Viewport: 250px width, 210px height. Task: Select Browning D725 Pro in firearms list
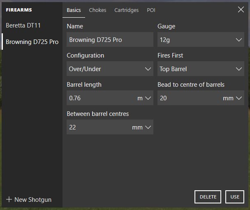tap(32, 42)
